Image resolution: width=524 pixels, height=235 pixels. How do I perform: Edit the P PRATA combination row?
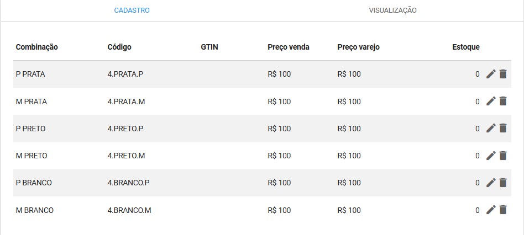491,74
